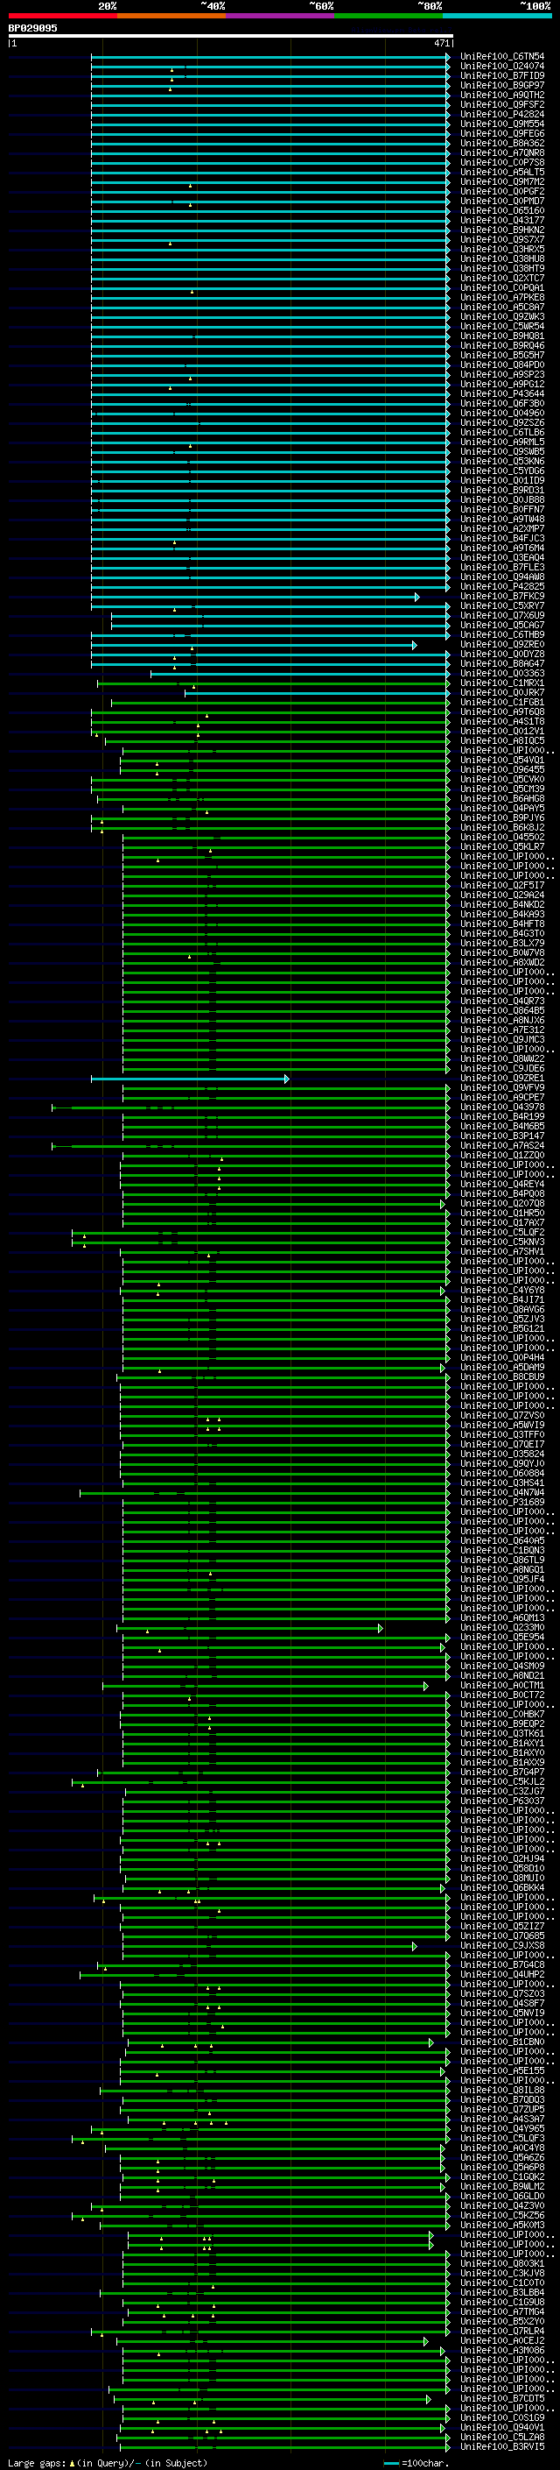This screenshot has width=560, height=2470.
Task: Select hit UniRef100_O24074
Action: point(502,67)
